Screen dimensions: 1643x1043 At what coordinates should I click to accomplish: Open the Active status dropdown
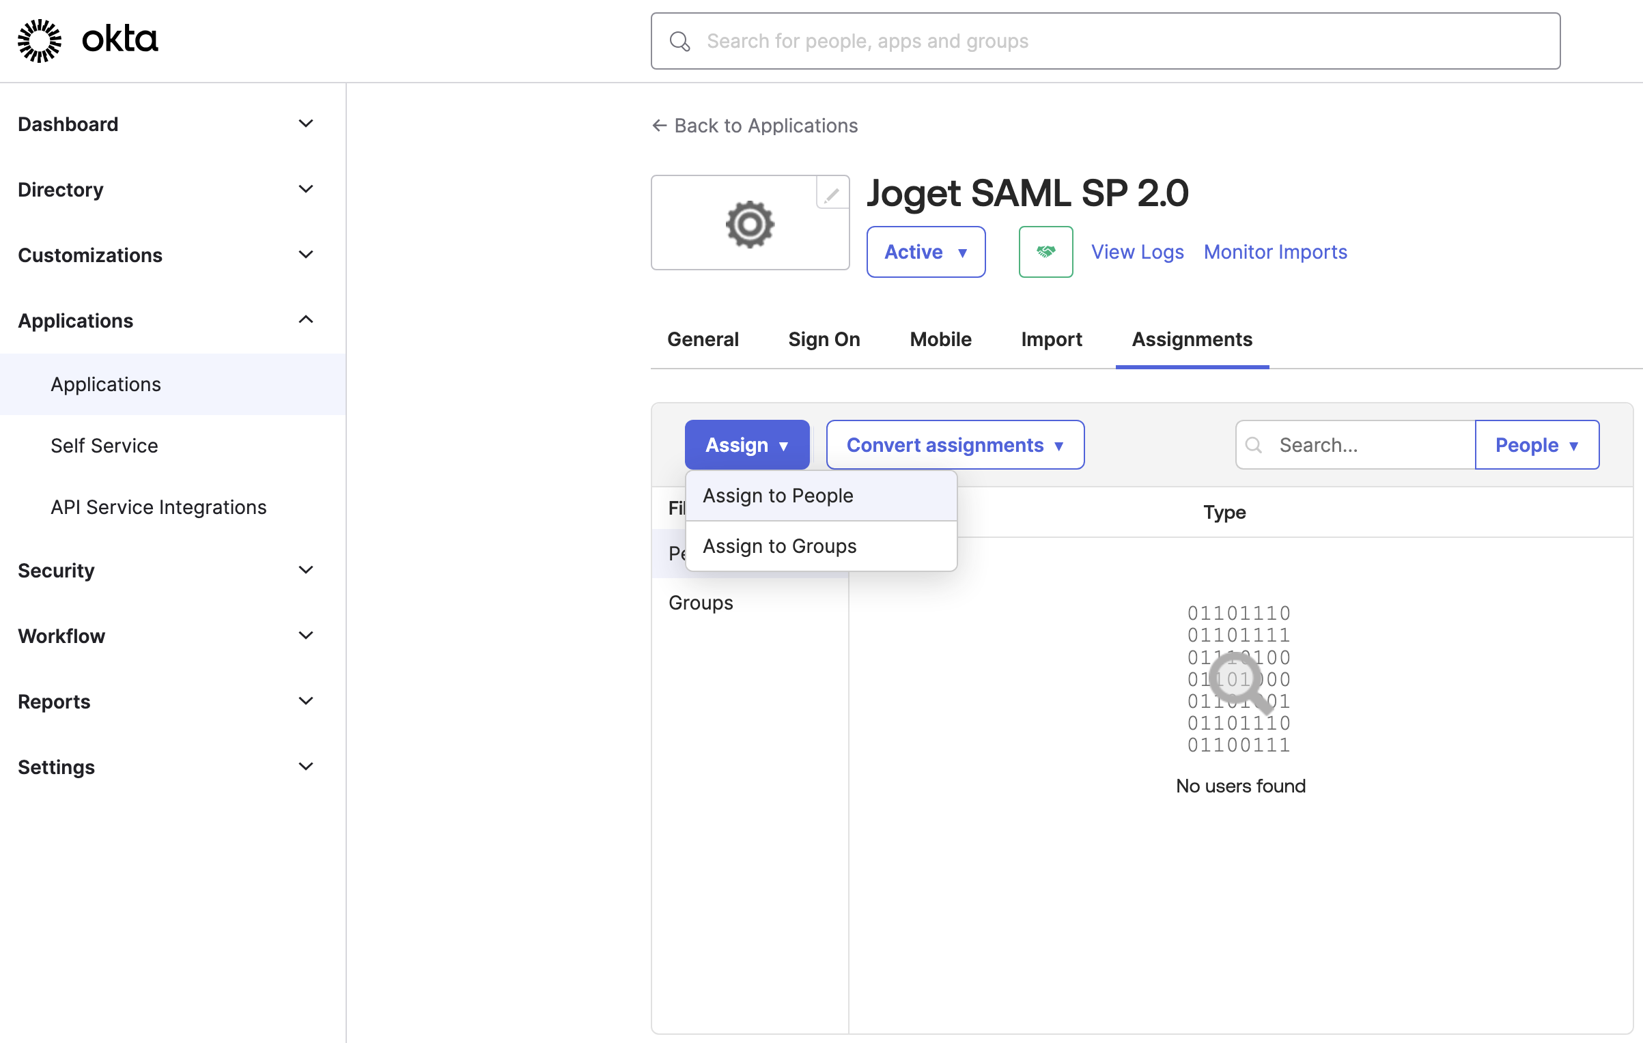(x=925, y=252)
